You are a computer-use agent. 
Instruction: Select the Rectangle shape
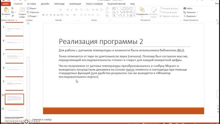[124, 9]
